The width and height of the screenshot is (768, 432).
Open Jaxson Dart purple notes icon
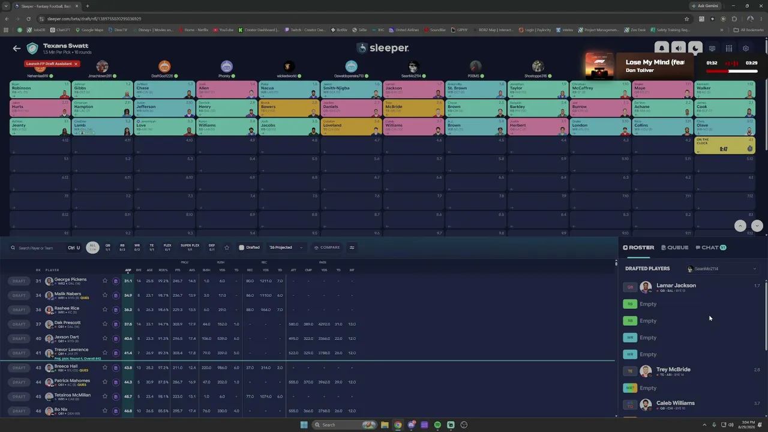(116, 338)
